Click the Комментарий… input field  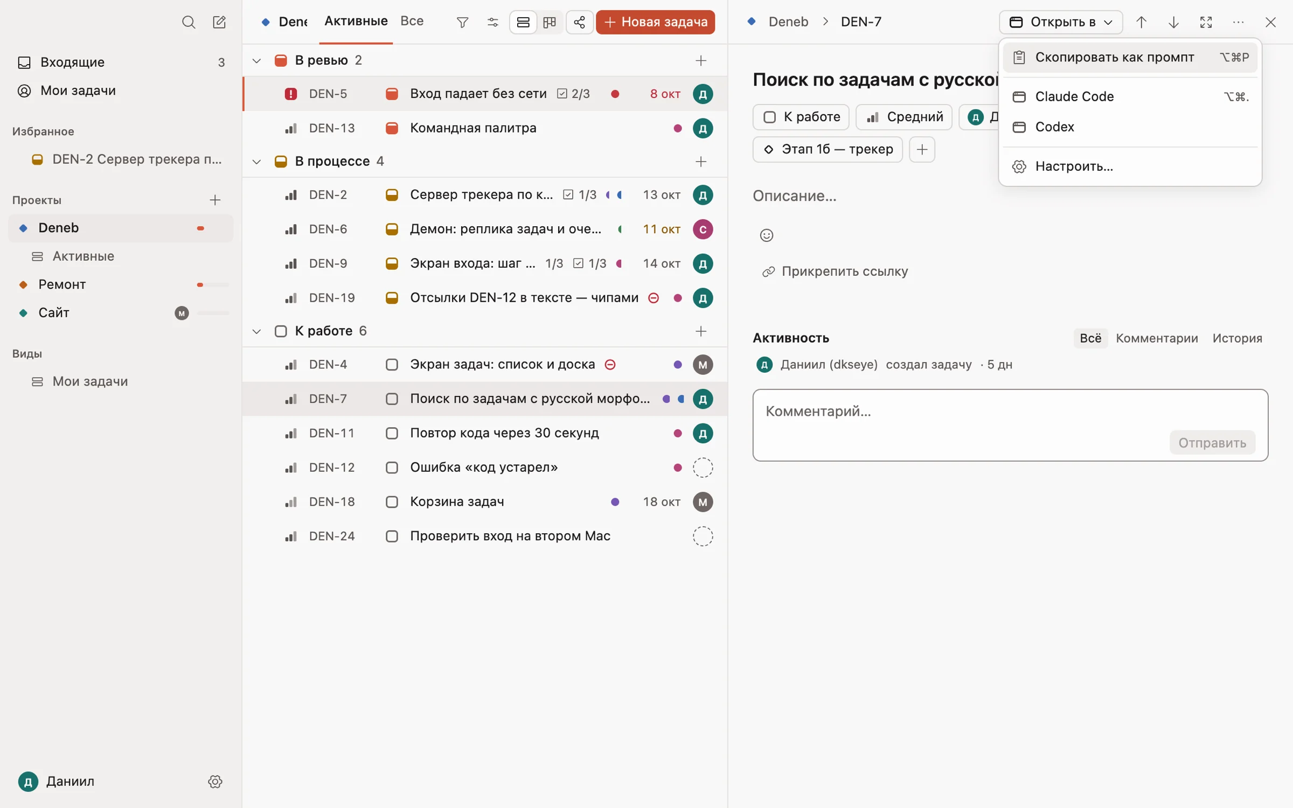coord(1010,425)
